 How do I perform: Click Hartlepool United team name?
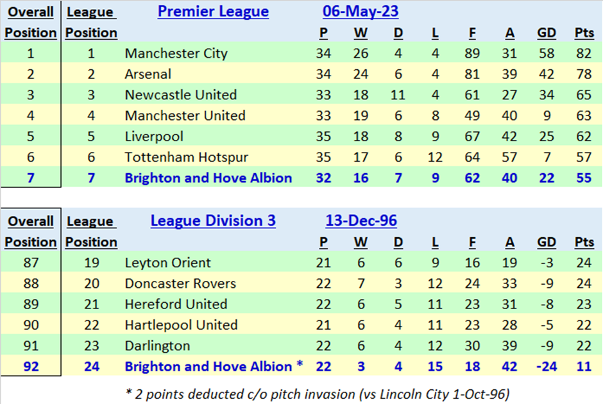(181, 325)
